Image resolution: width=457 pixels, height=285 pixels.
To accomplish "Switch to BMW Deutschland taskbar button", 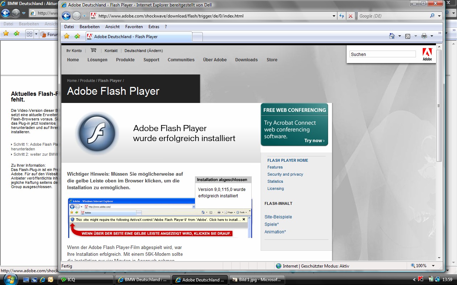I will [x=143, y=280].
